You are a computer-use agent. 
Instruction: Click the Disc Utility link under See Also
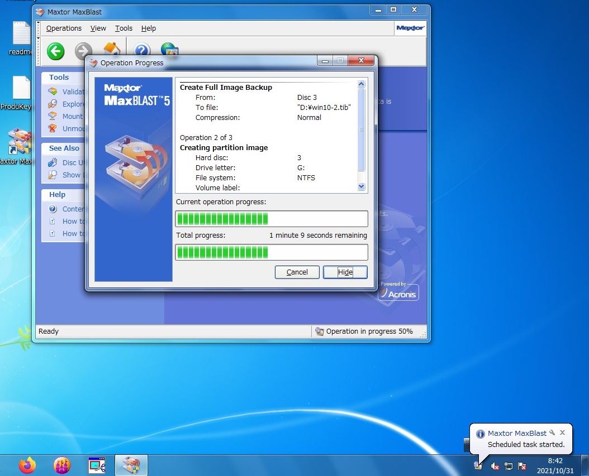[74, 162]
